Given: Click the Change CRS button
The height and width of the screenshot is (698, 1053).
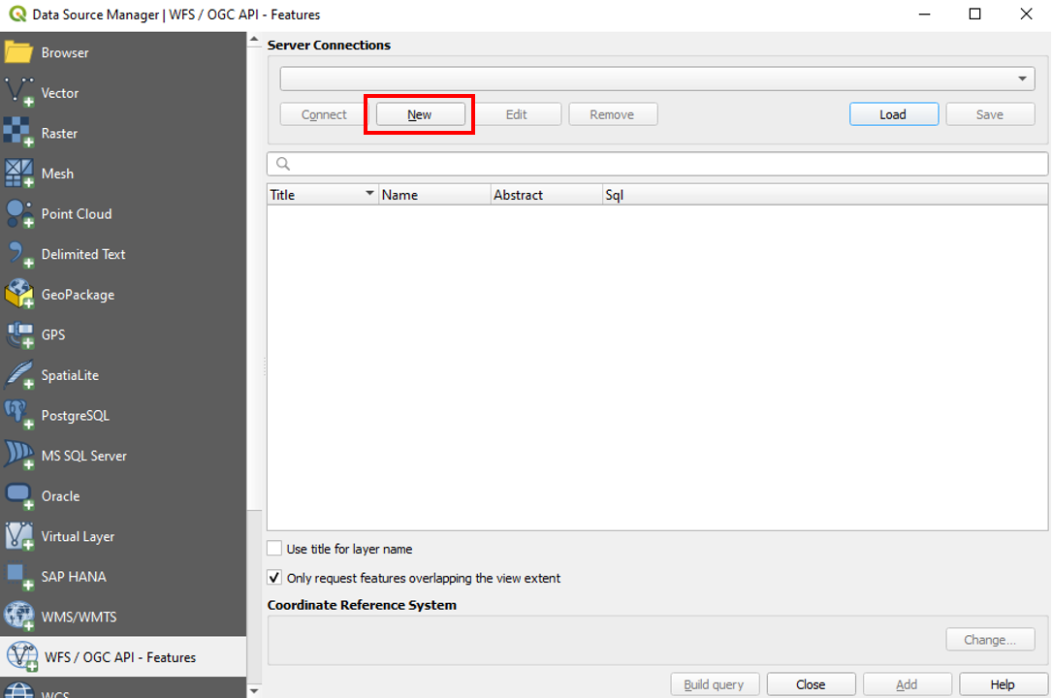Looking at the screenshot, I should (991, 640).
